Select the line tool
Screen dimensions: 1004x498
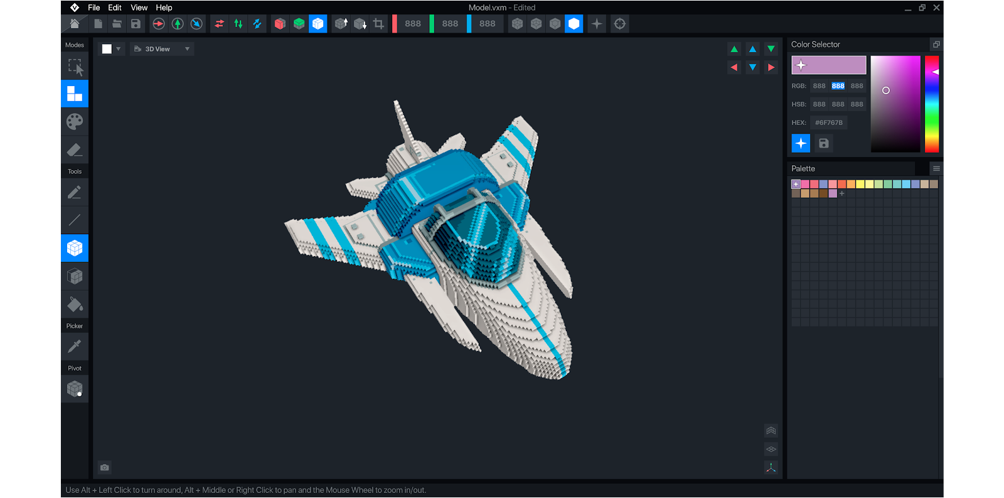click(75, 220)
